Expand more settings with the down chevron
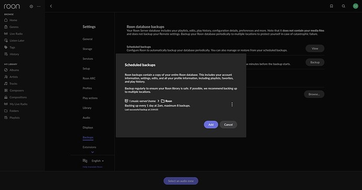Image resolution: width=362 pixels, height=190 pixels. tap(92, 152)
